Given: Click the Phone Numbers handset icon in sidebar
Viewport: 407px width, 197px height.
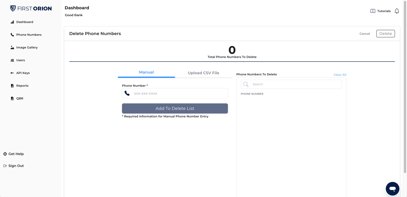Looking at the screenshot, I should click(x=12, y=35).
